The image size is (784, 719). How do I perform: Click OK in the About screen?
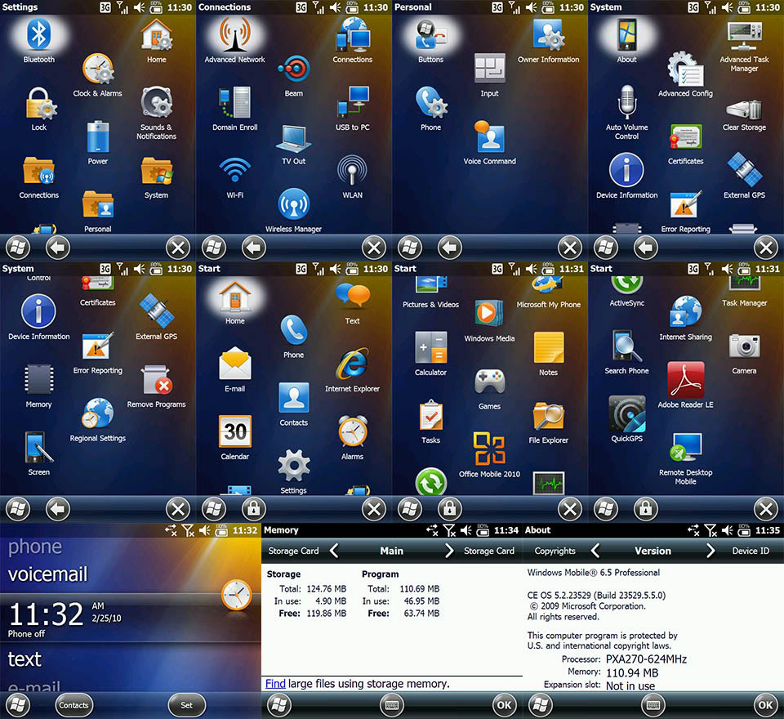765,705
